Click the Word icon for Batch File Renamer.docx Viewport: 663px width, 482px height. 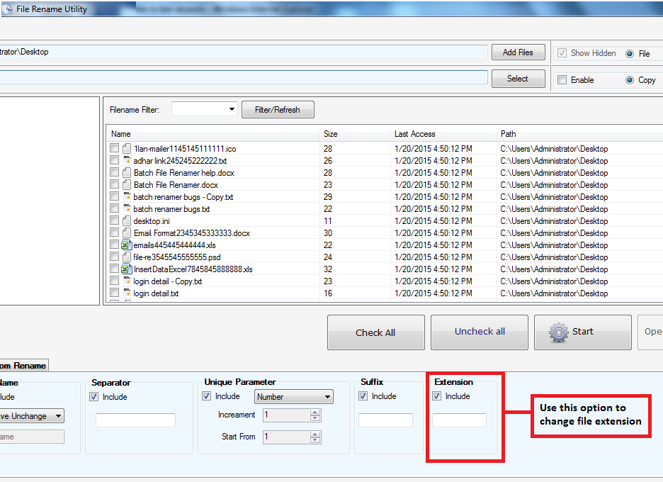(126, 184)
